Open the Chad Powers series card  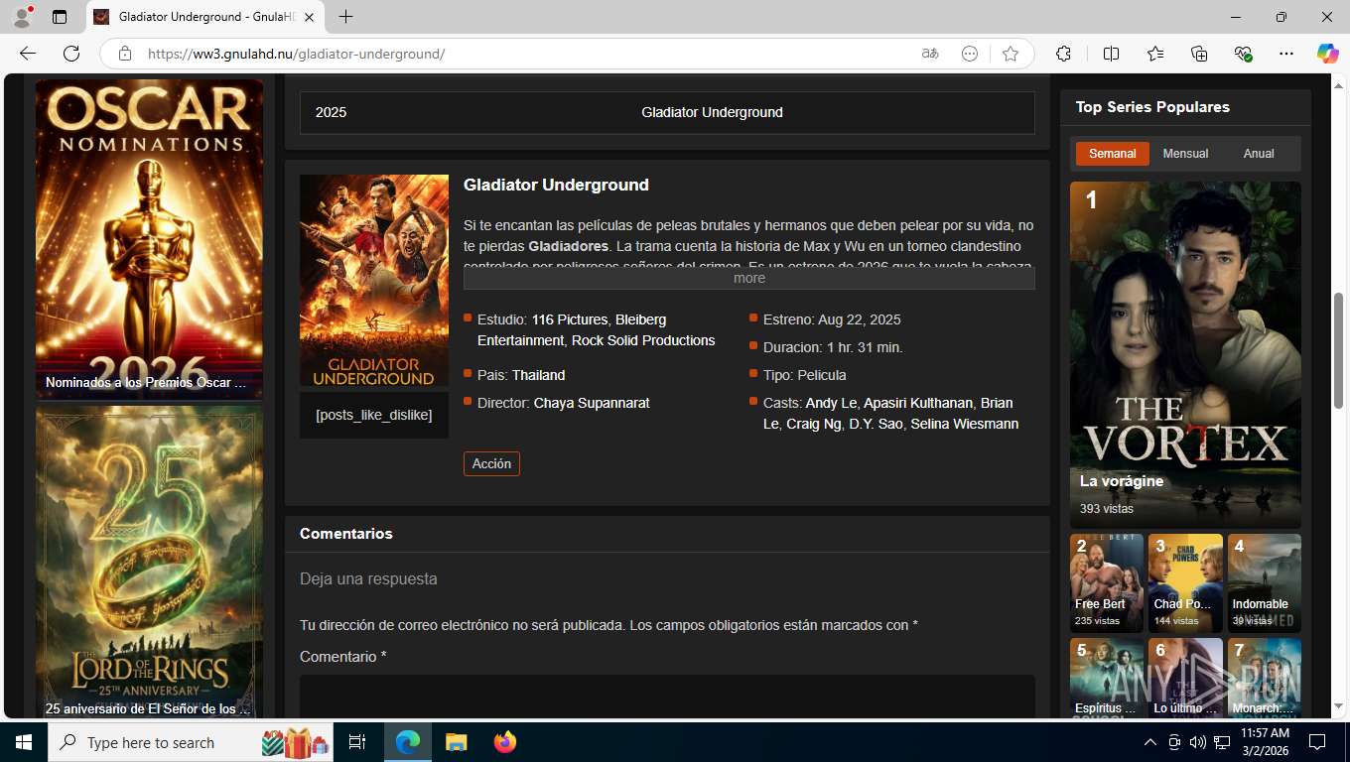1185,583
